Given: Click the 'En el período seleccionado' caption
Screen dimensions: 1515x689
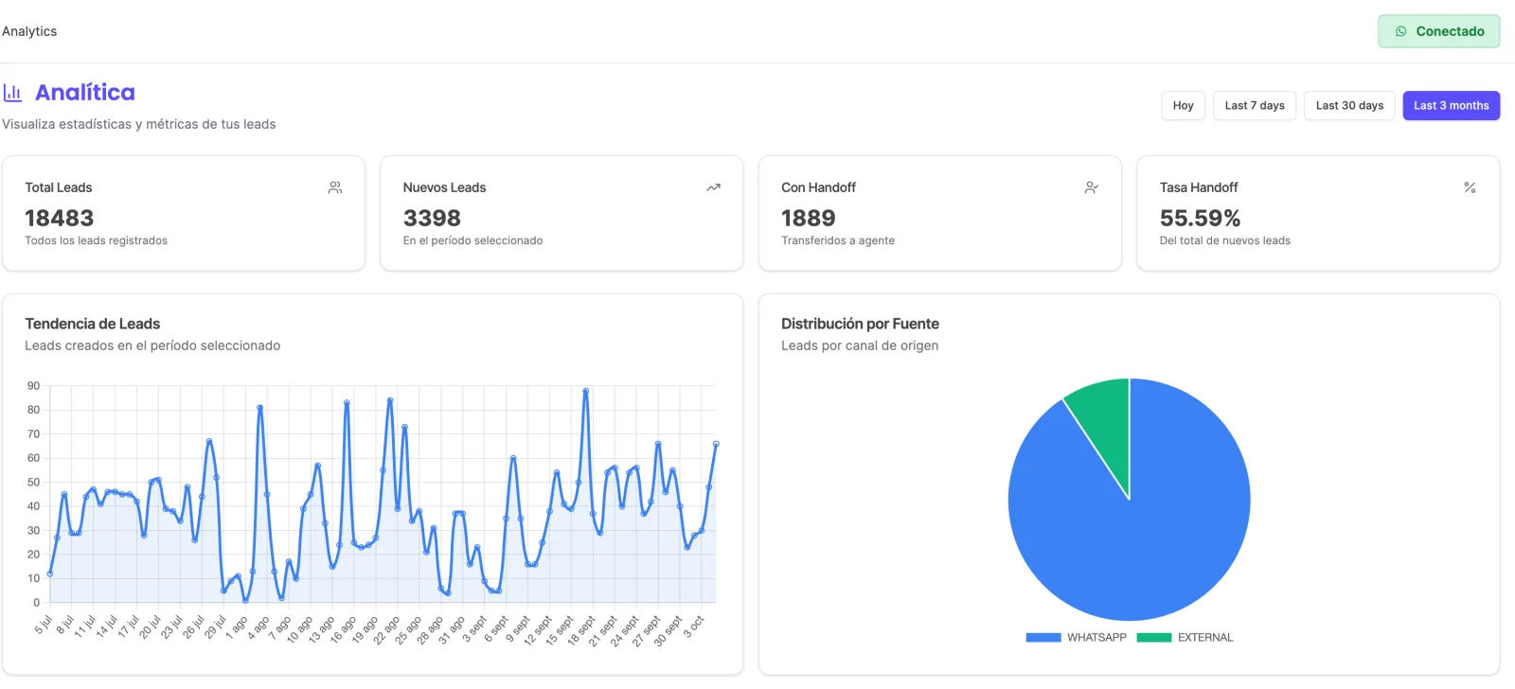Looking at the screenshot, I should point(473,240).
